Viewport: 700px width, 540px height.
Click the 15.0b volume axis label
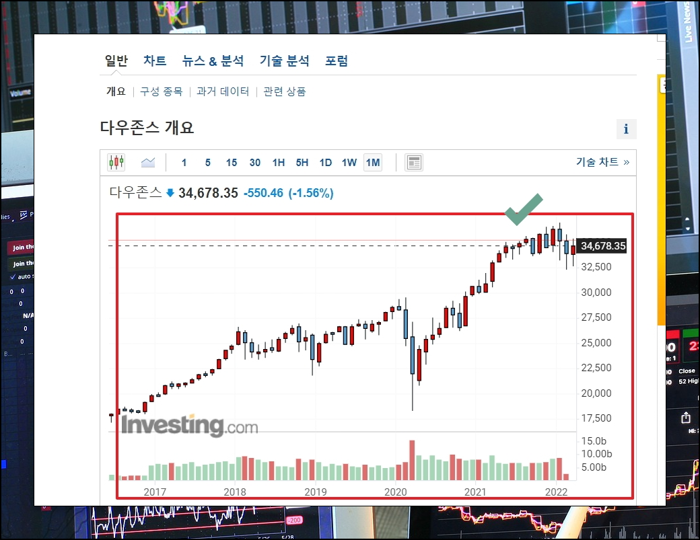594,441
